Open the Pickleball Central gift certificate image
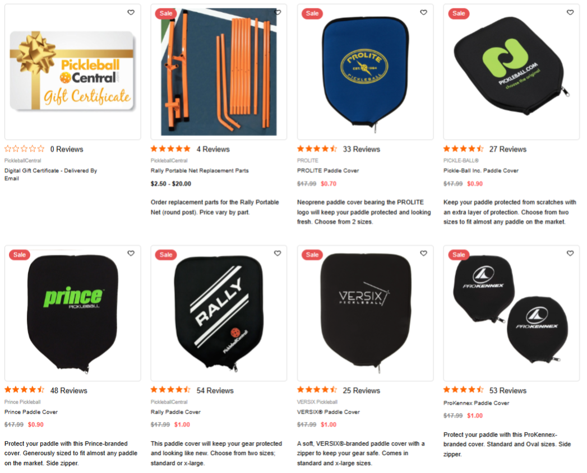The image size is (587, 473). pos(73,72)
